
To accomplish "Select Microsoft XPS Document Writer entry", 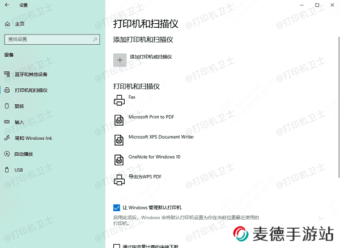I will coord(161,137).
